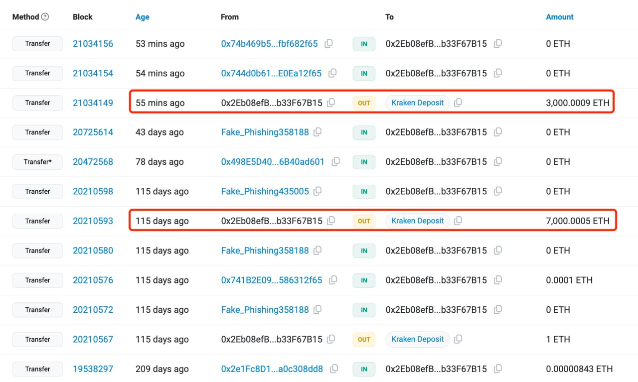The width and height of the screenshot is (638, 382).
Task: Copy To address in block 20210572 row
Action: [x=497, y=310]
